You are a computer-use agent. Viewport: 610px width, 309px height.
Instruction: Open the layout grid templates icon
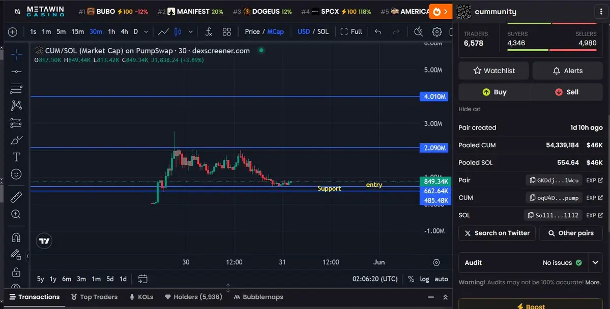[x=227, y=32]
